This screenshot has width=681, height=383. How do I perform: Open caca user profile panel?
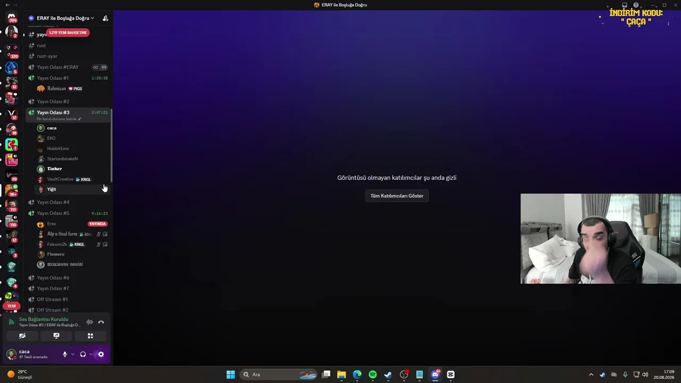[x=33, y=354]
